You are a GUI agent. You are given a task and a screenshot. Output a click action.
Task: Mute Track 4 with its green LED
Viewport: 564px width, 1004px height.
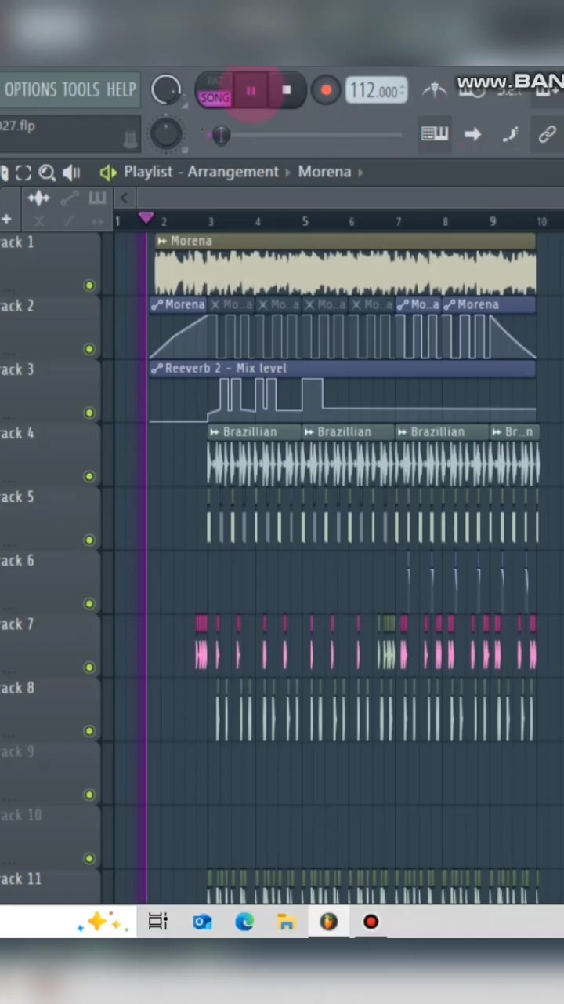tap(89, 476)
